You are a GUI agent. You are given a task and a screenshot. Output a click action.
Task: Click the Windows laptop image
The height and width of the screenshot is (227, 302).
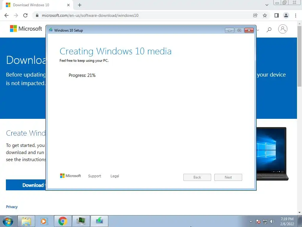point(272,154)
